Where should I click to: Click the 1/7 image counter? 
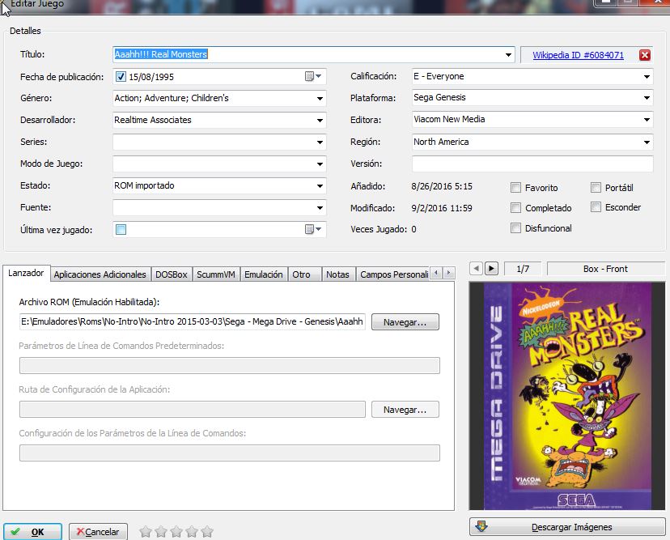click(x=523, y=269)
